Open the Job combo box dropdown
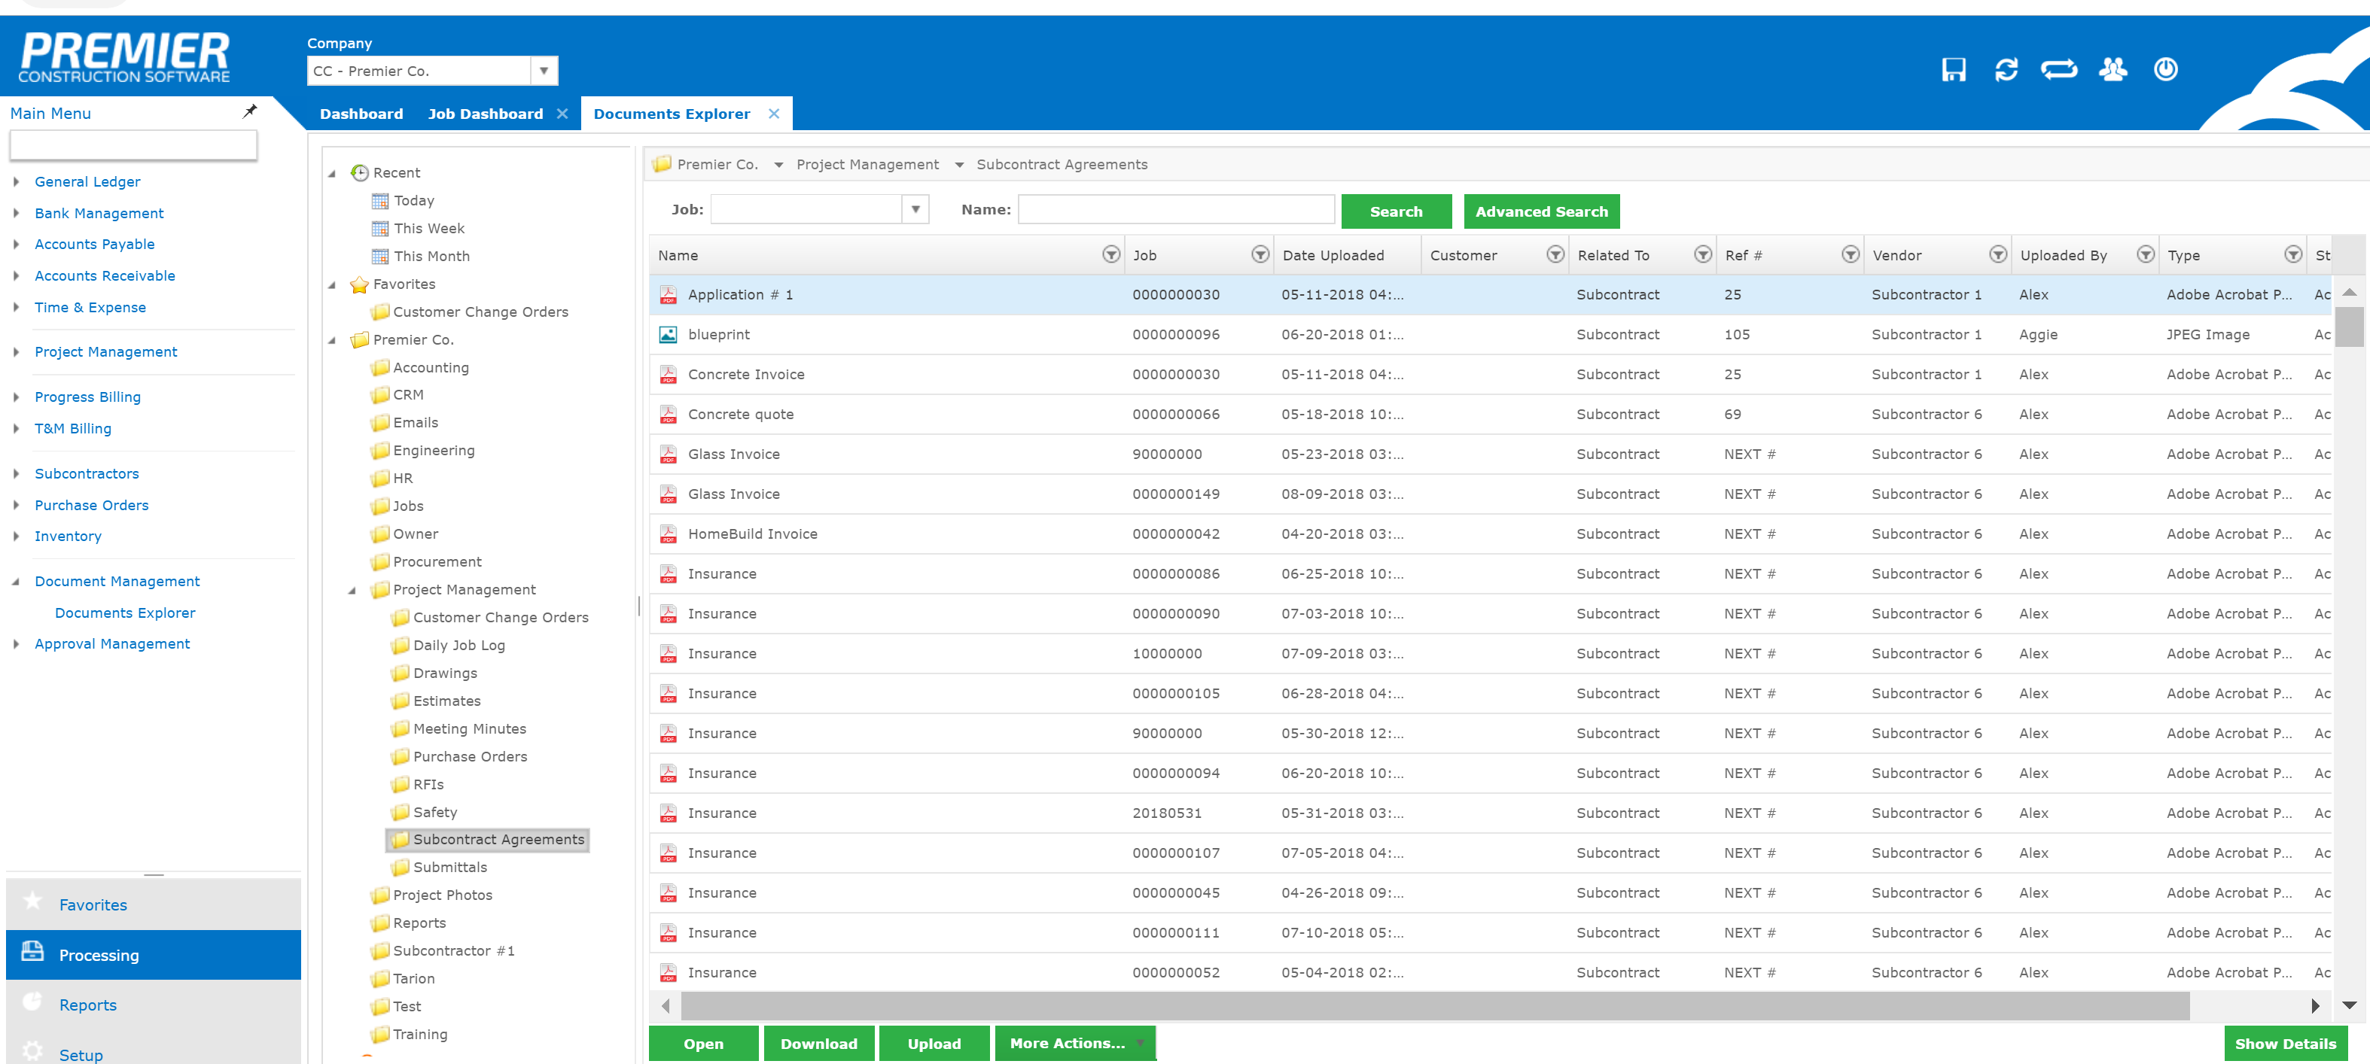 [915, 210]
